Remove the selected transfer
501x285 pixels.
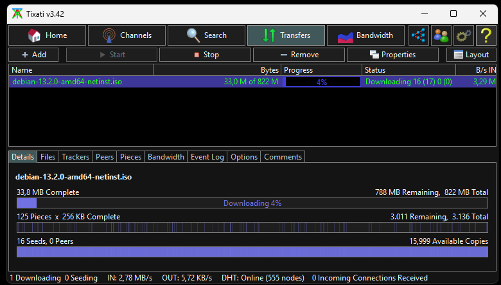click(299, 55)
